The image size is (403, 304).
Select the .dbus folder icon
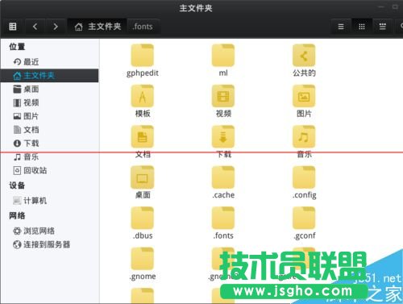click(x=143, y=218)
